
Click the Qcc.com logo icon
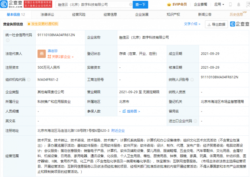coord(4,4)
